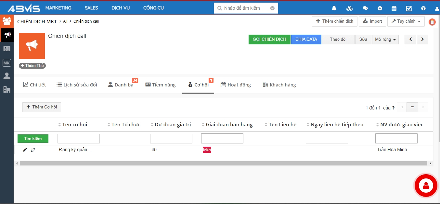Image resolution: width=440 pixels, height=204 pixels.
Task: Click the GỌI CHIẾN DỊCH button
Action: pyautogui.click(x=269, y=40)
